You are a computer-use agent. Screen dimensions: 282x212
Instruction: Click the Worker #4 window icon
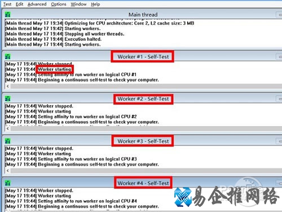click(x=8, y=183)
